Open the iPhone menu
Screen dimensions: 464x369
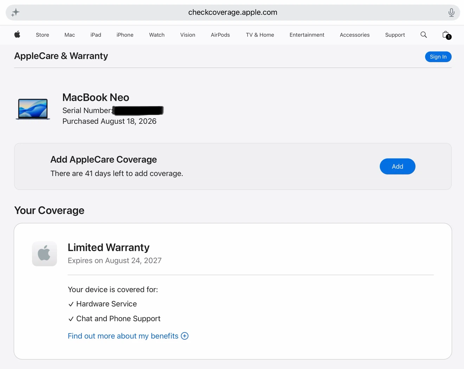[x=125, y=35]
